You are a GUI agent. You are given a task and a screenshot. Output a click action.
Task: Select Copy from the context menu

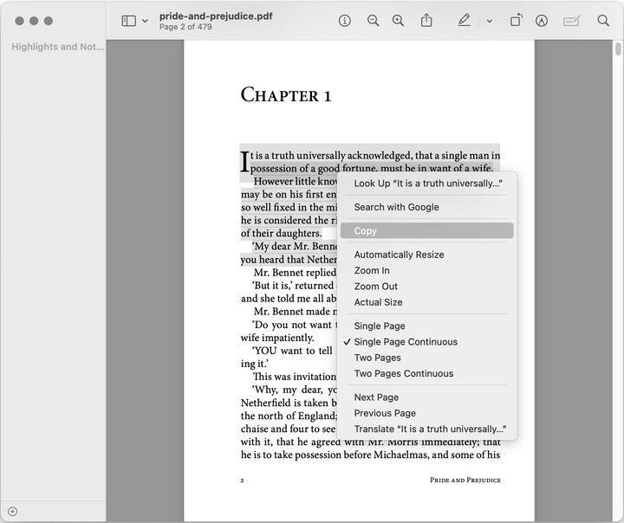coord(427,230)
